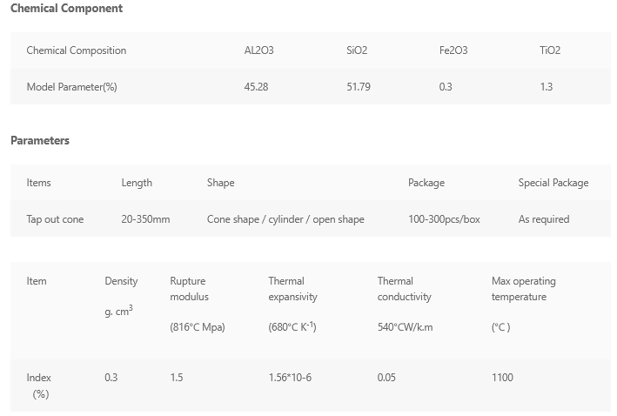Click the TiO2 column header
617x416 pixels.
550,50
